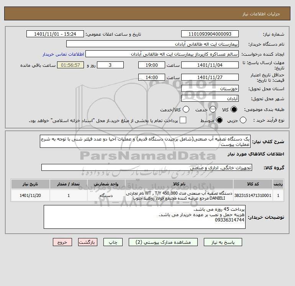The image size is (295, 286).
Task: Click the general description text box
Action: [x=145, y=141]
